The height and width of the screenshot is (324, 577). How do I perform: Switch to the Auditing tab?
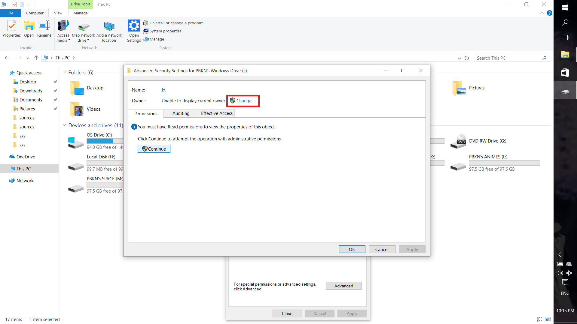click(x=181, y=113)
